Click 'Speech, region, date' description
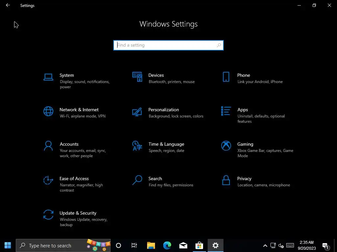The image size is (337, 252). (x=166, y=151)
